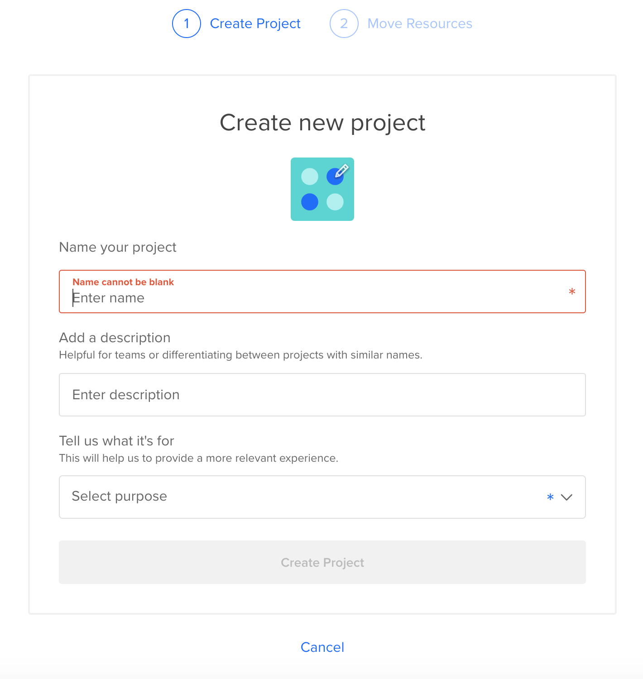Click the blue asterisk in purpose selector
The height and width of the screenshot is (679, 643).
tap(550, 497)
